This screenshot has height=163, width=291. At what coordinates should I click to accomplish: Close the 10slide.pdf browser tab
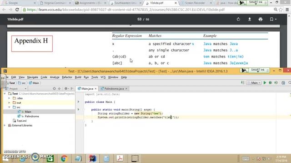pyautogui.click(x=176, y=3)
